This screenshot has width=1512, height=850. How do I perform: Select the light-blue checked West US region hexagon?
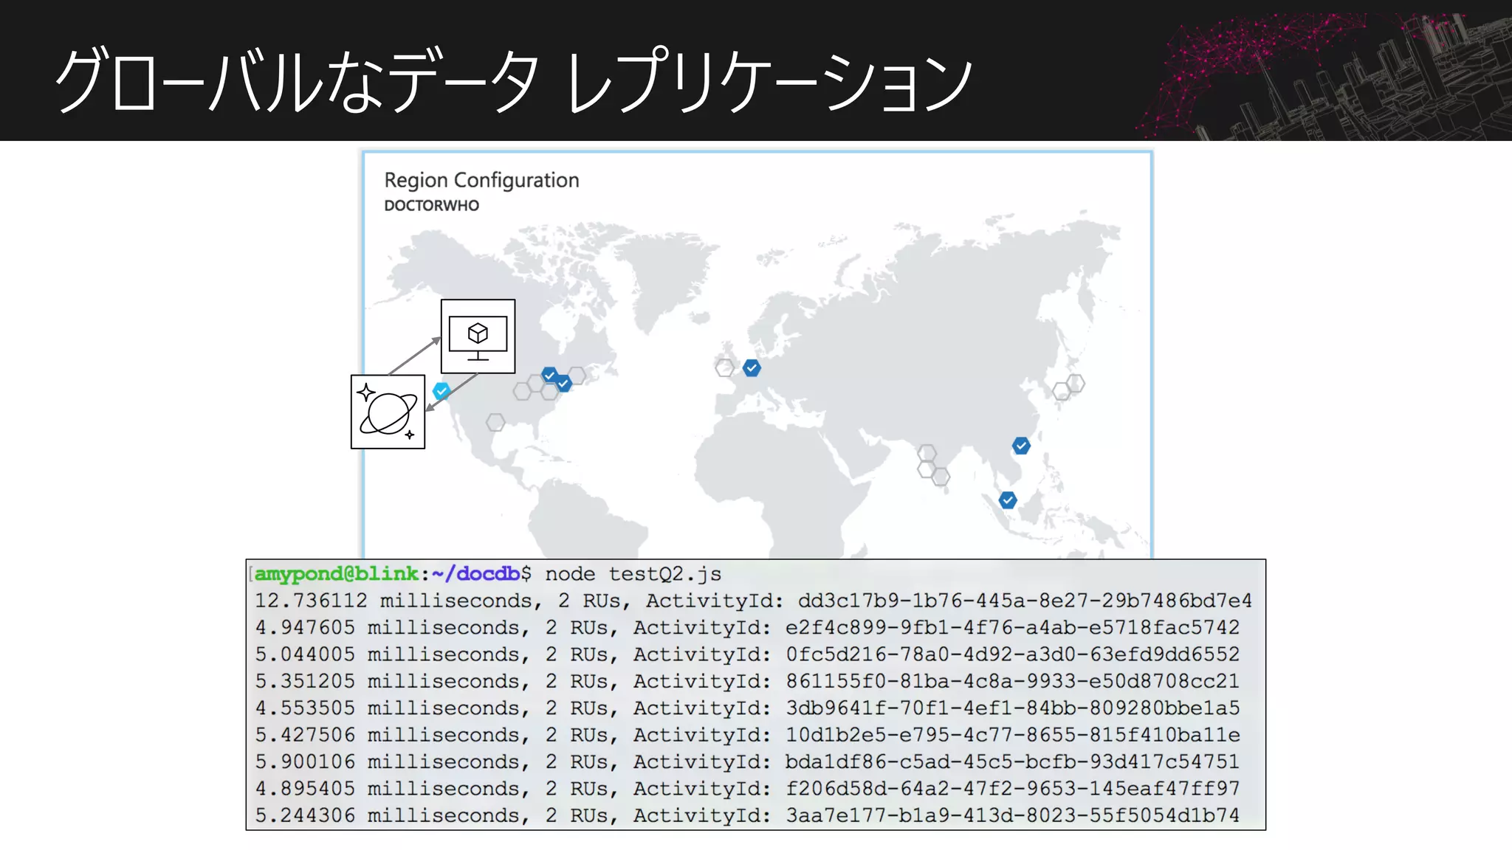click(441, 390)
